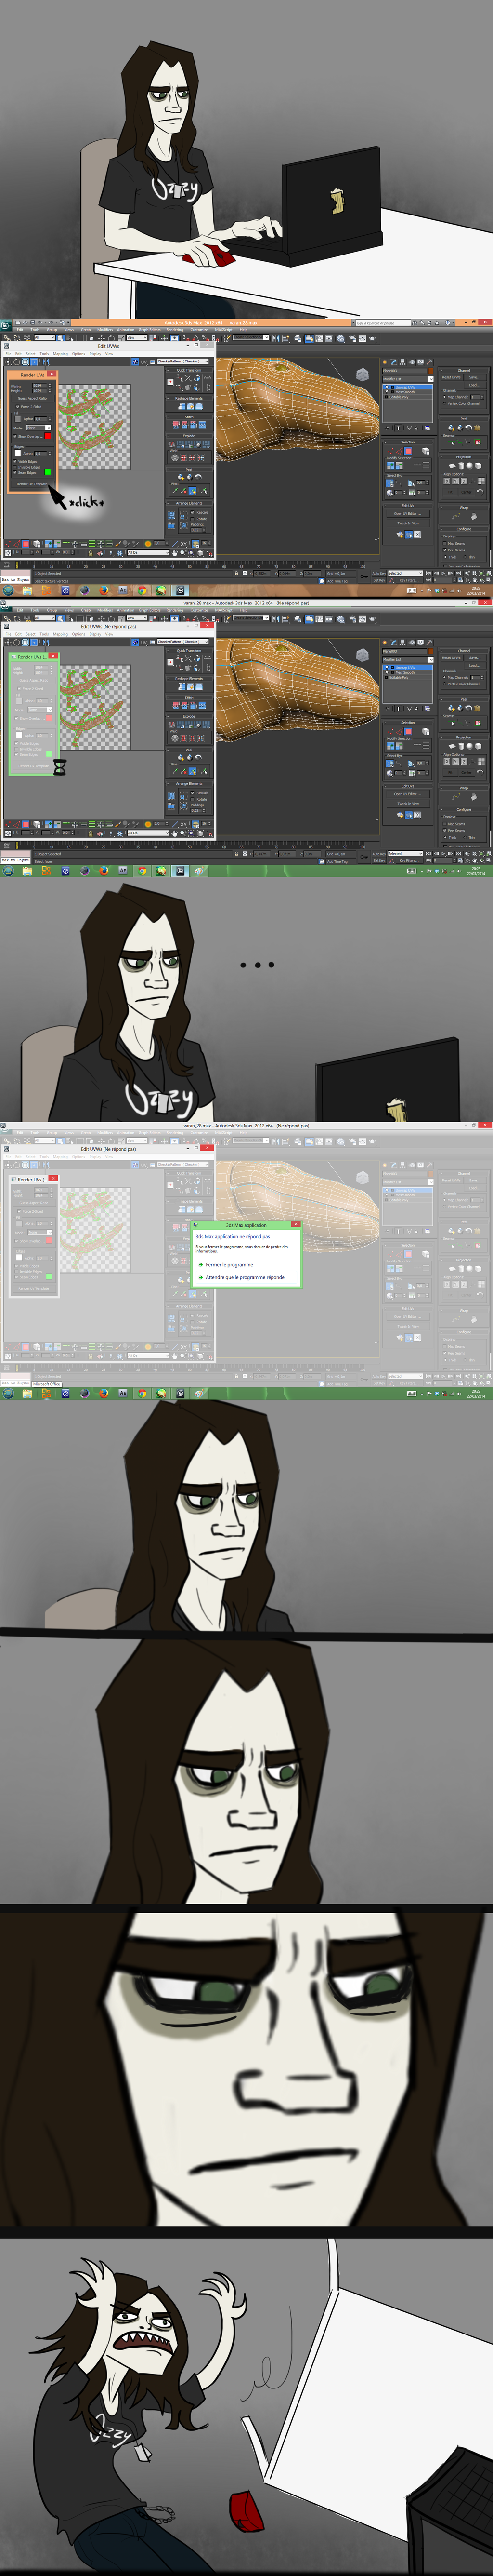
Task: Click Chrome taskbar icon in second screenshot
Action: (x=142, y=870)
